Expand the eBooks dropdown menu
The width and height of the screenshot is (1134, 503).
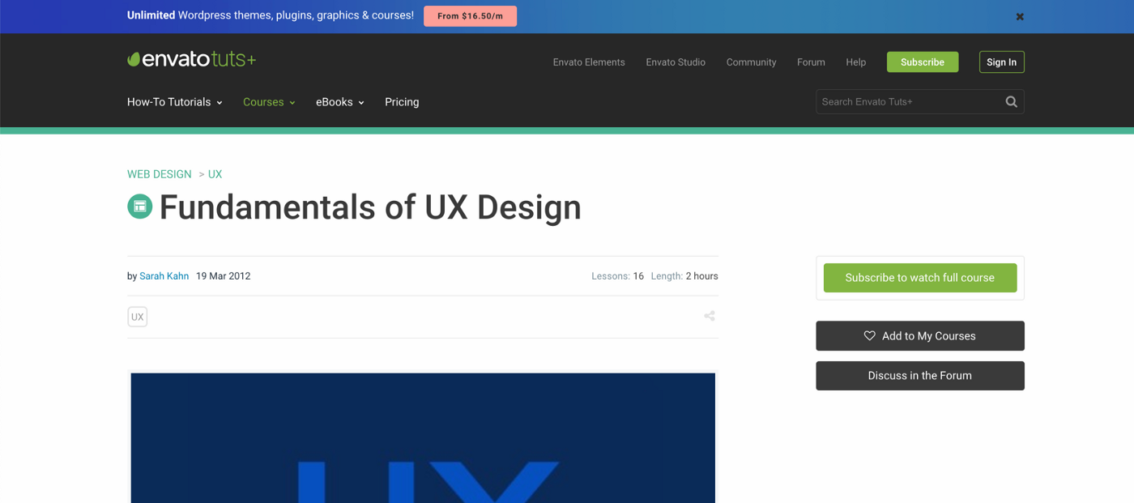[340, 102]
